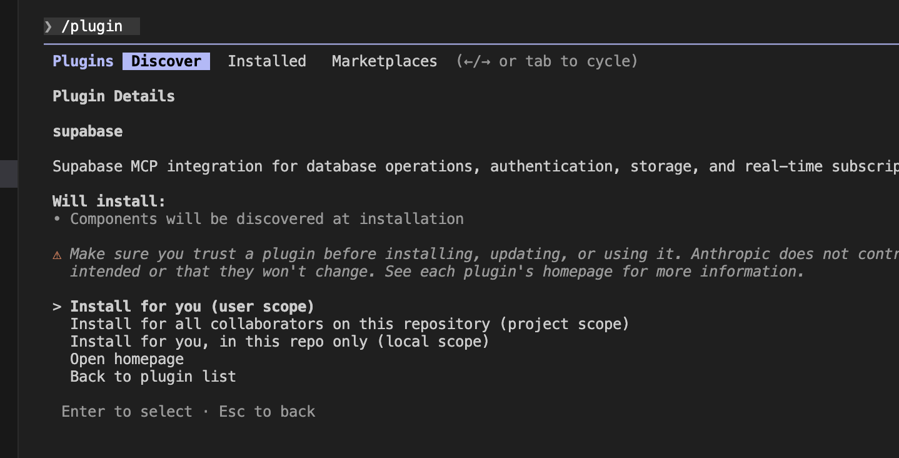Click the bullet before Components will be discovered

point(57,219)
